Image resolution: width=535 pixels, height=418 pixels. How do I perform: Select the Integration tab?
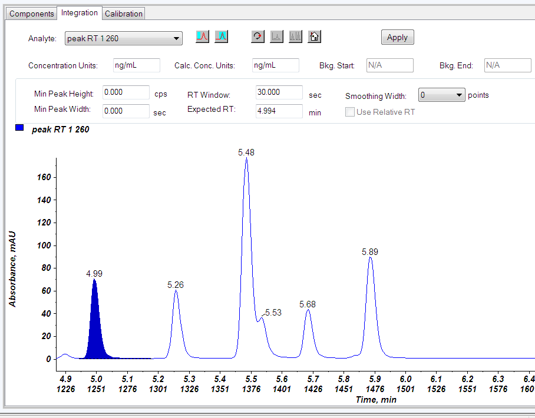80,13
